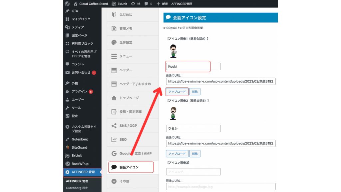Viewport: 341px width, 192px height.
Task: Open プラグイン in the sidebar menu
Action: point(79,91)
